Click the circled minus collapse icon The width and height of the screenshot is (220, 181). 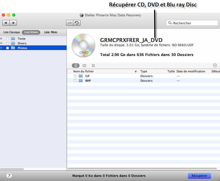tap(215, 65)
